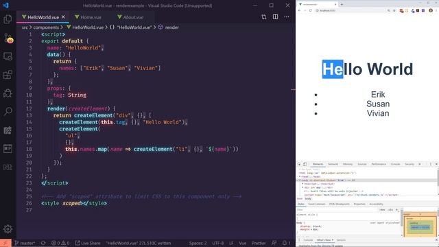
Task: Collapse the body node in DOM tree
Action: pyautogui.click(x=300, y=180)
